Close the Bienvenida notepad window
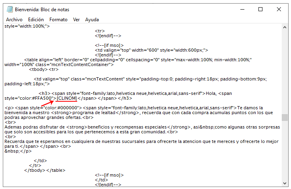291x189 pixels. click(279, 9)
